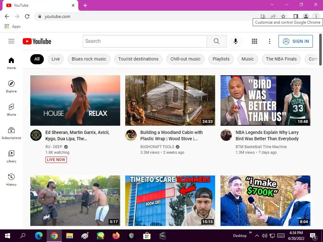323x242 pixels.
Task: Open the Larry Bird video thumbnail
Action: click(265, 101)
